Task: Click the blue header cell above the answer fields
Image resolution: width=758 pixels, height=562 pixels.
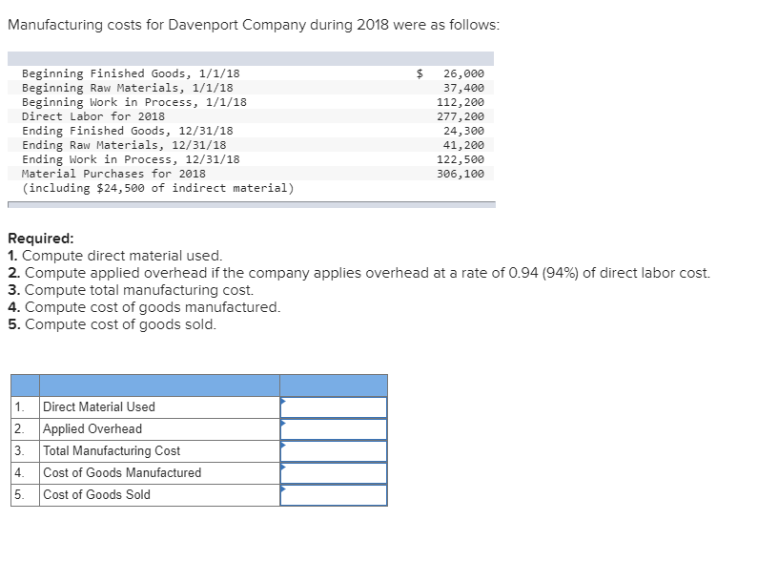Action: coord(334,385)
